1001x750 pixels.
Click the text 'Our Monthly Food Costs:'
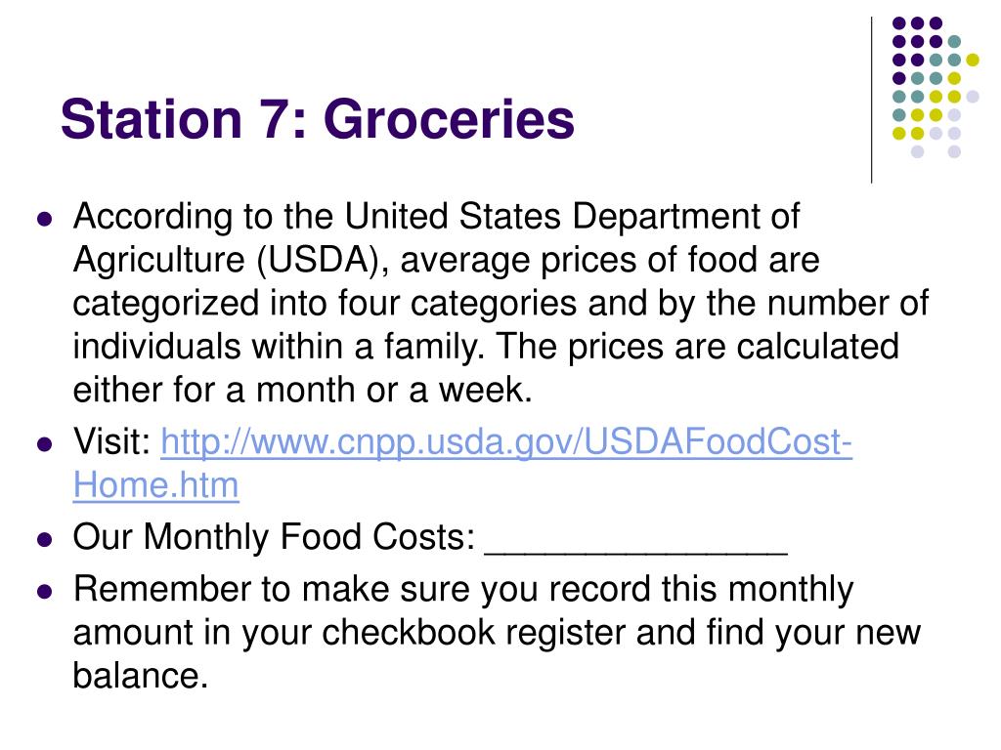[x=274, y=537]
